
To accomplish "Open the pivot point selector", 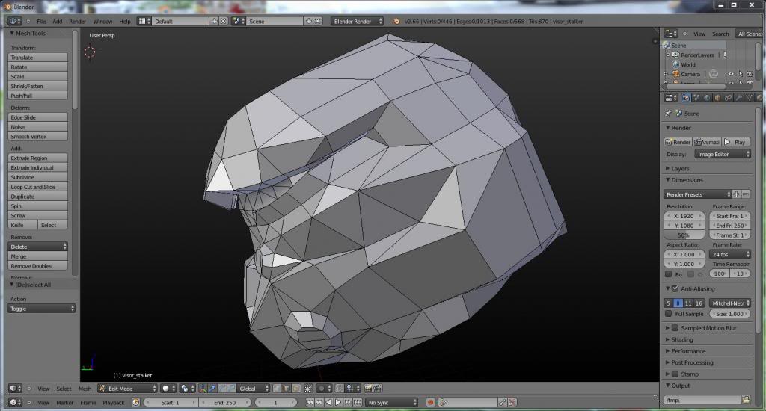I will 187,389.
